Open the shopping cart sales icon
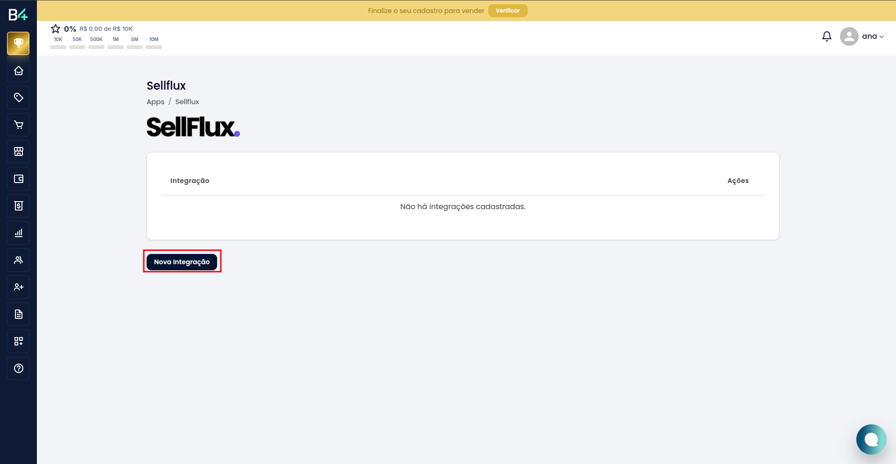Screen dimensions: 896x464 tap(18, 125)
